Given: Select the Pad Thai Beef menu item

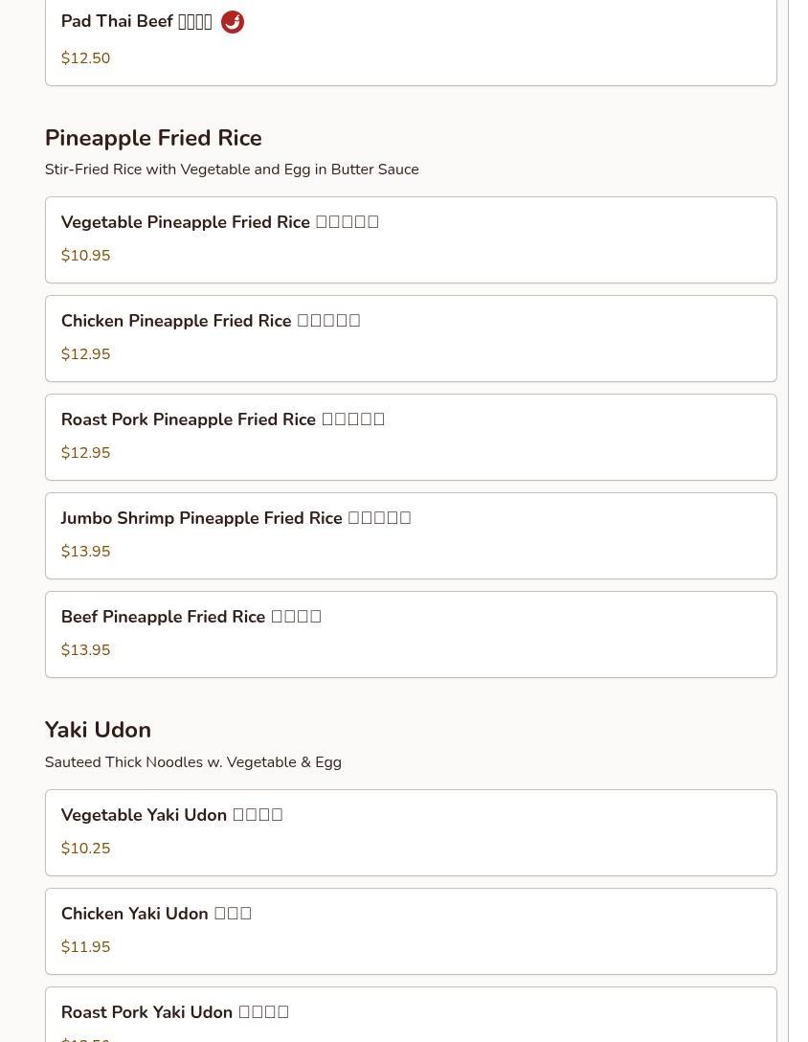Looking at the screenshot, I should (x=136, y=22).
